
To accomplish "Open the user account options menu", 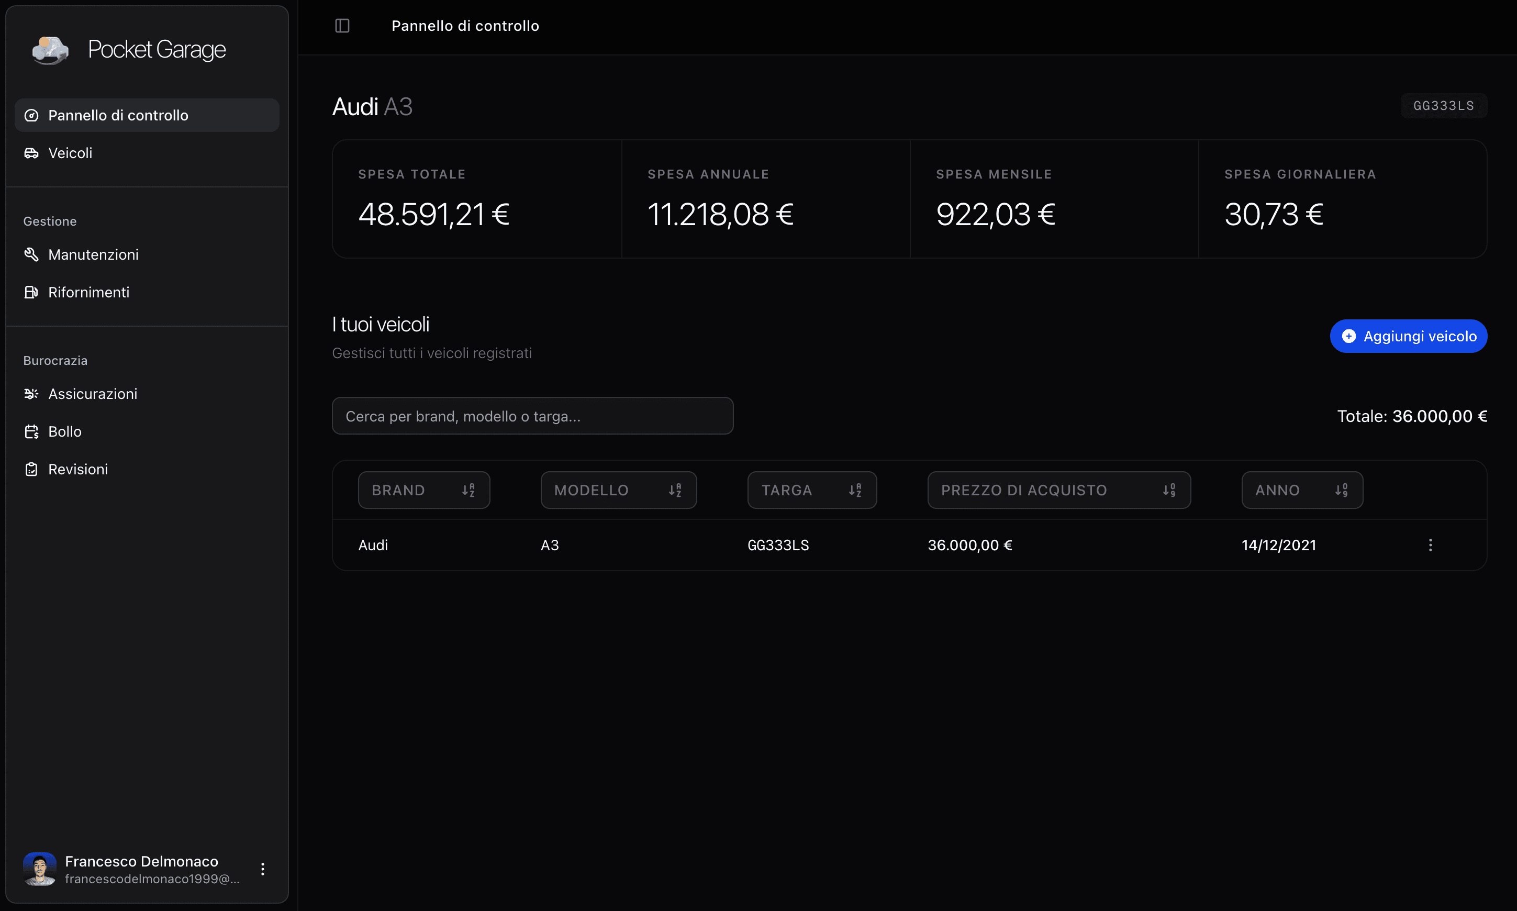I will (263, 869).
